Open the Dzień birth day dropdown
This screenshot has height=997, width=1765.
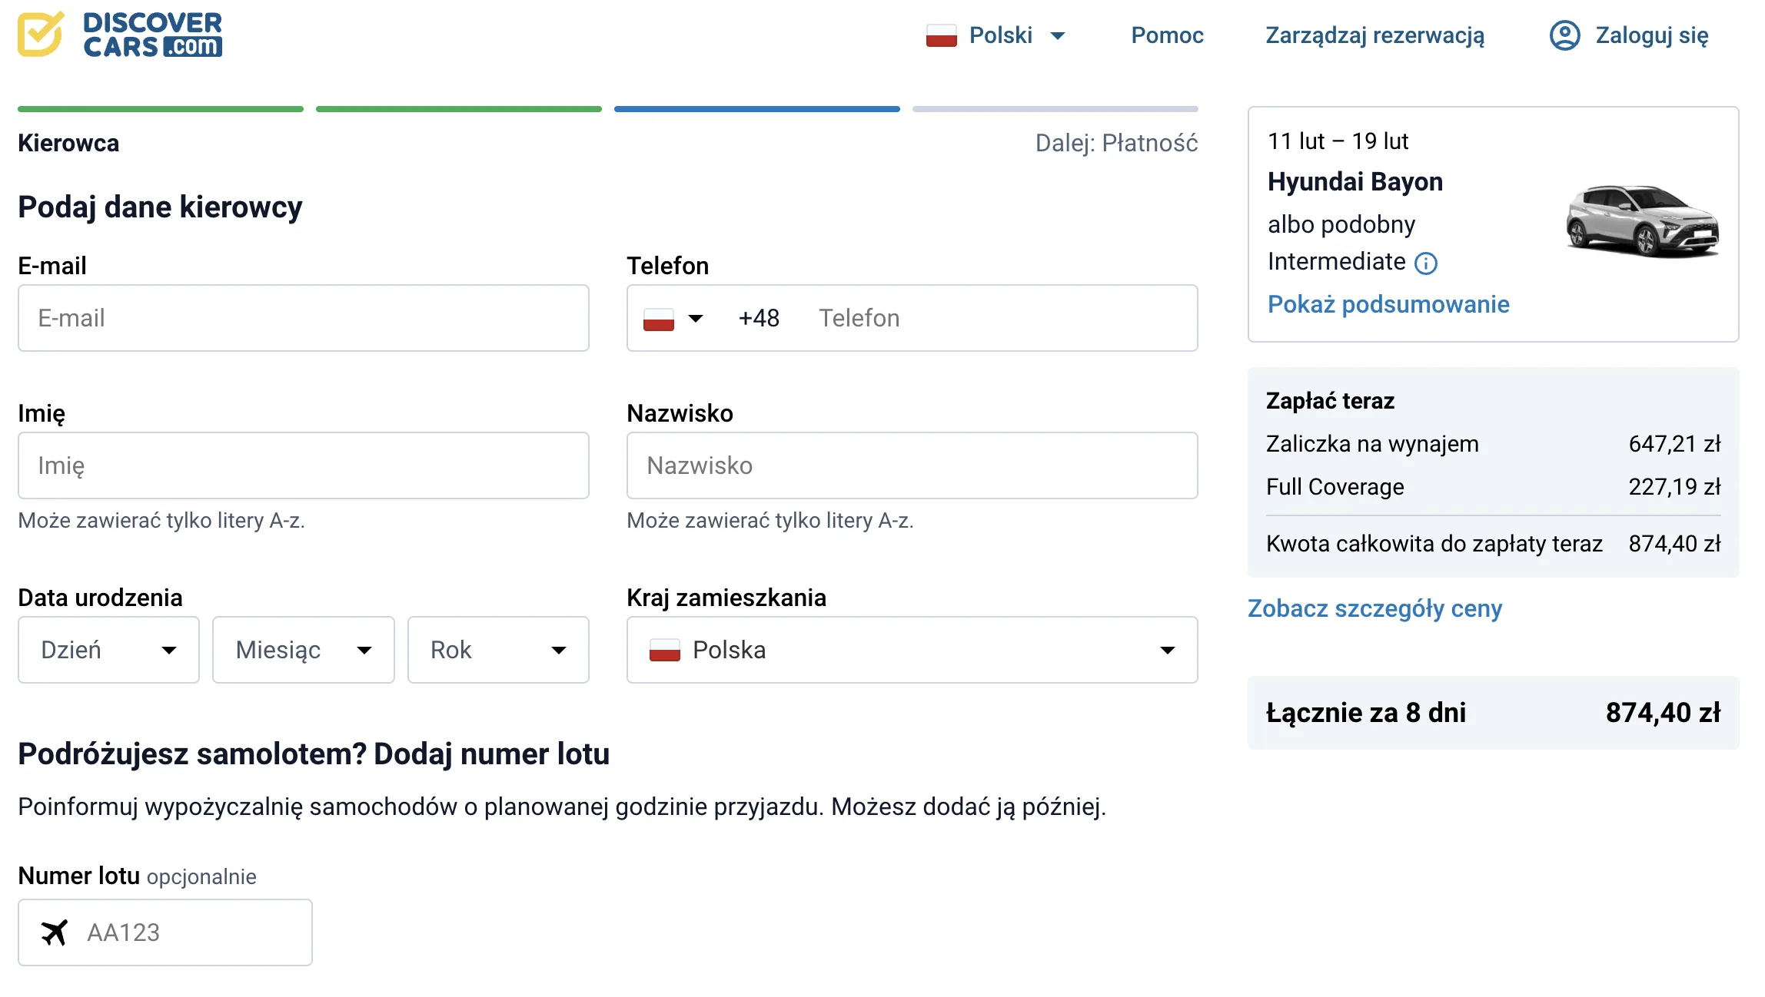click(x=108, y=650)
